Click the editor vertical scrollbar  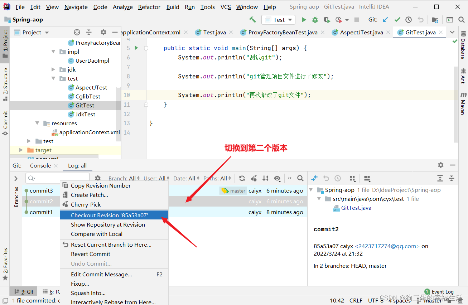tap(455, 104)
